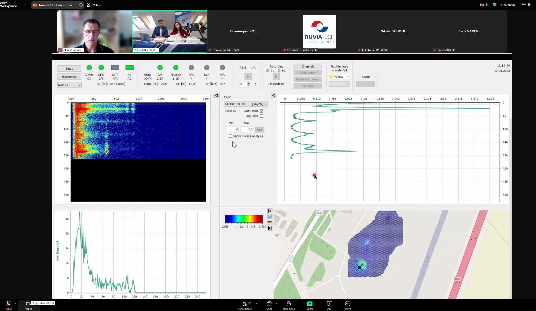Open the Yellow nuclide lines color dropdown
Image resolution: width=536 pixels, height=311 pixels.
coord(339,77)
